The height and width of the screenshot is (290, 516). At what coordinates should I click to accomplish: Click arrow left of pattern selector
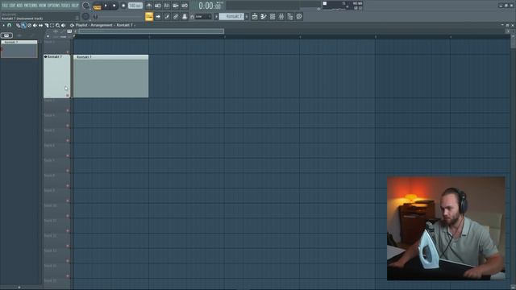click(217, 16)
